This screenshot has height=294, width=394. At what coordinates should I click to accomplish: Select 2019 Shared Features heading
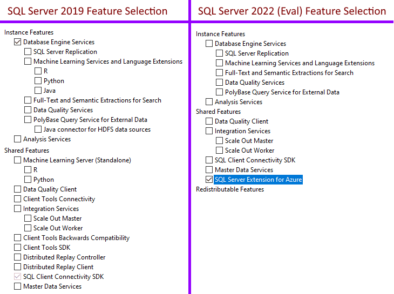click(x=26, y=151)
